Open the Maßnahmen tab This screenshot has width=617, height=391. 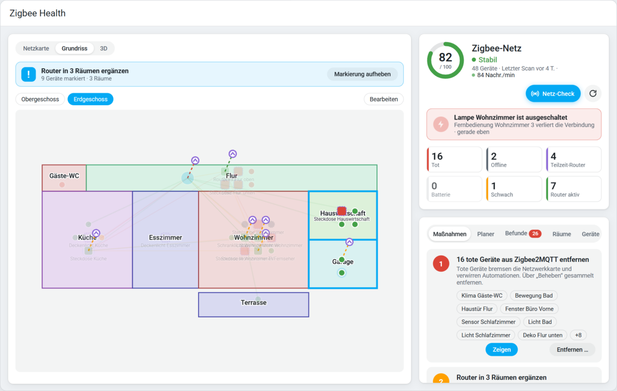[450, 234]
